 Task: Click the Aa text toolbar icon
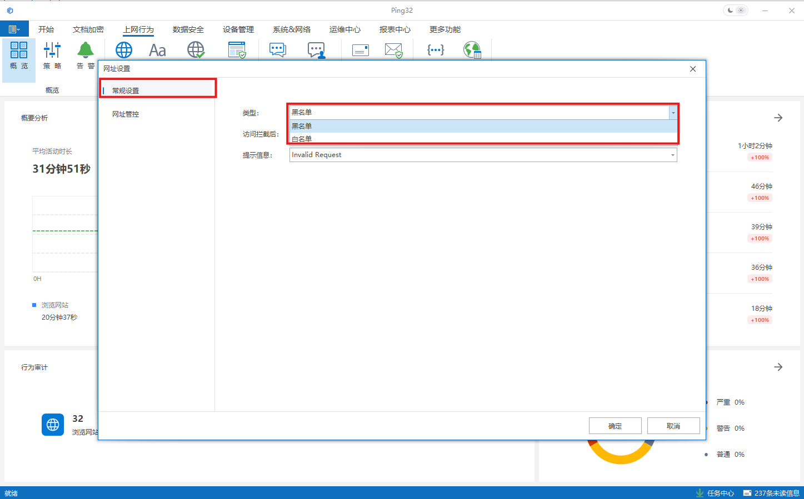(157, 51)
